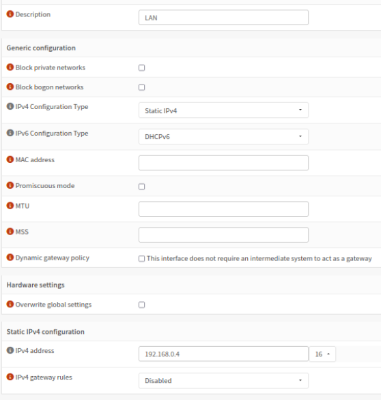Tick the Block bogon networks checkbox
Image resolution: width=381 pixels, height=400 pixels.
point(141,87)
